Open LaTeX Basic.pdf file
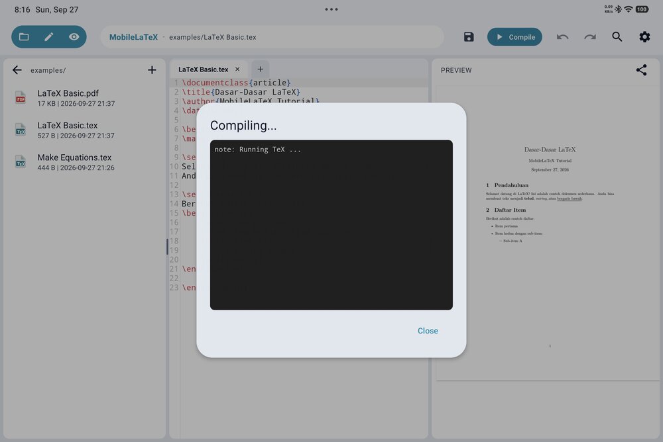 click(x=85, y=98)
